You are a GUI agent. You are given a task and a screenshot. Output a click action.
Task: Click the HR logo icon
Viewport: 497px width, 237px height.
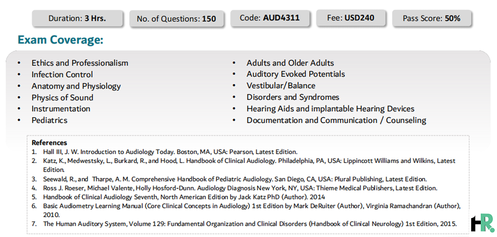(x=483, y=223)
